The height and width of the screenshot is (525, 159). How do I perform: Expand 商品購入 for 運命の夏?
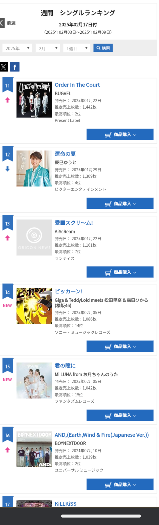[120, 203]
